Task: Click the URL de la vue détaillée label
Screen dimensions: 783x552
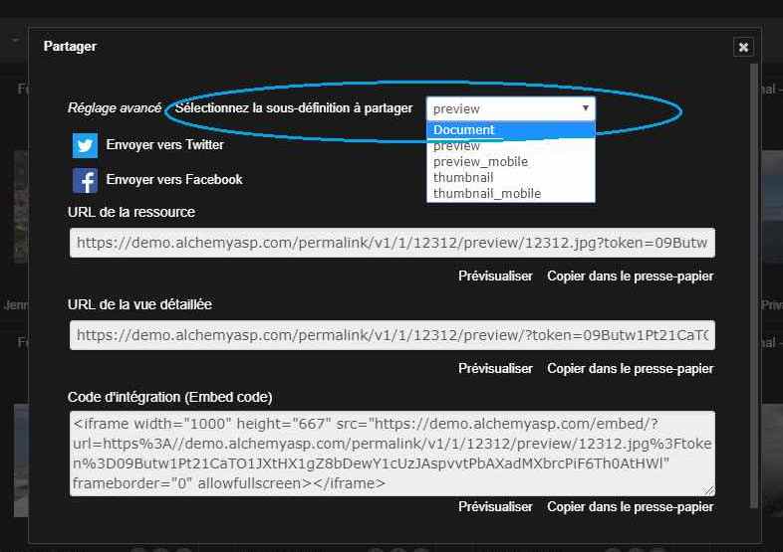Action: (x=139, y=304)
